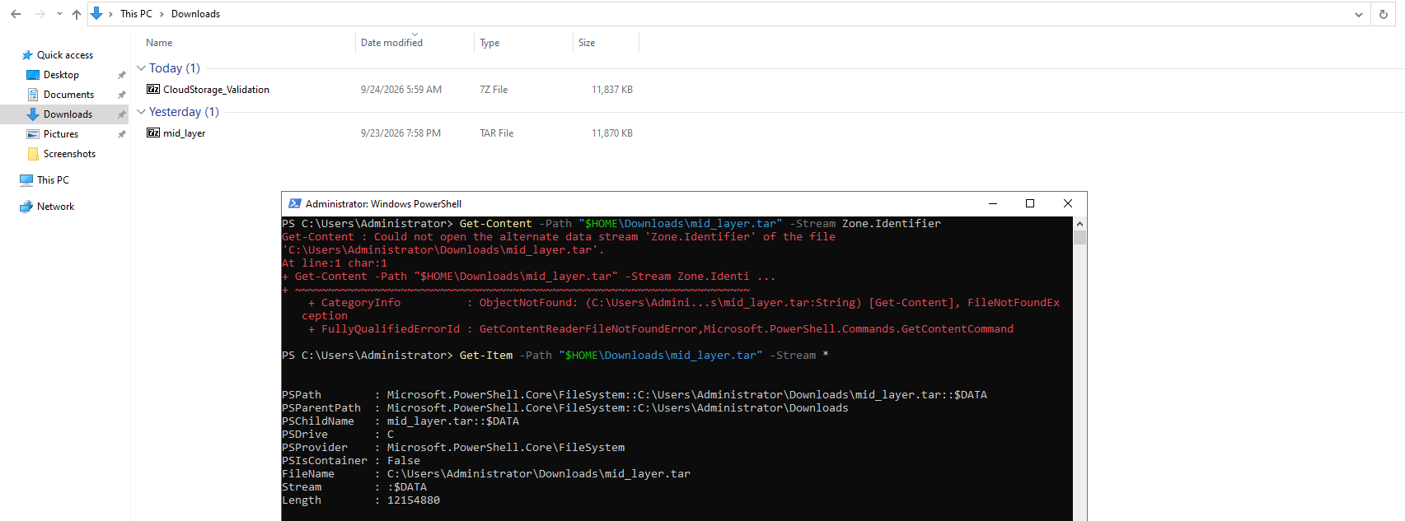The height and width of the screenshot is (521, 1405).
Task: Collapse the Today group
Action: 141,68
